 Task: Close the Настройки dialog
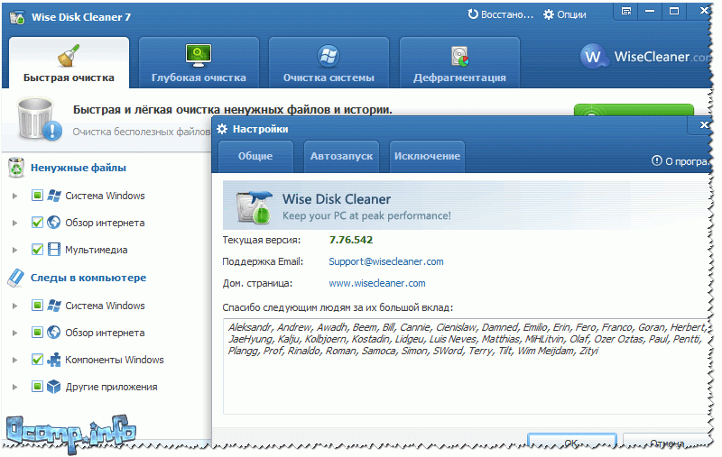[x=704, y=124]
